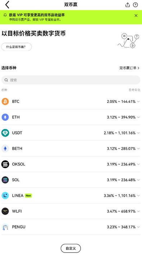Tap the LINEA coin icon

coord(5,196)
